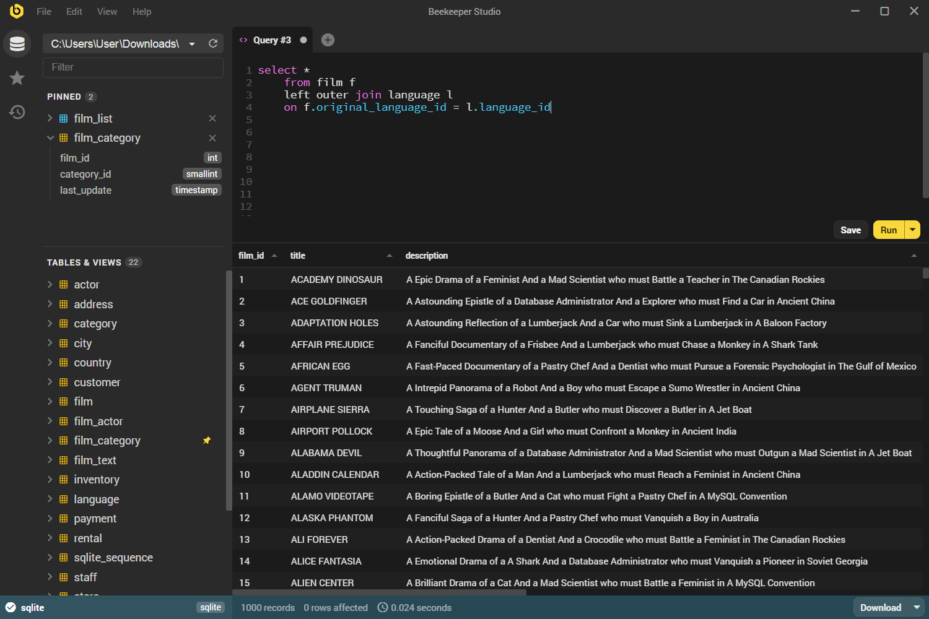Unpin film_category using its X icon

click(x=212, y=138)
